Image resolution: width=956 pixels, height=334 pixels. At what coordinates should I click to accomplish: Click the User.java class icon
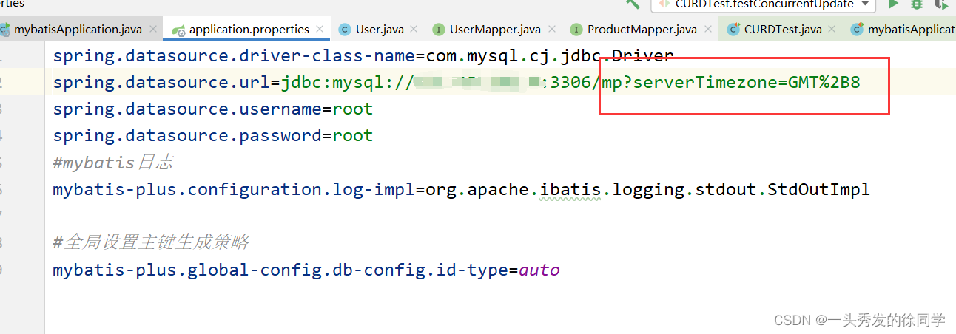click(345, 30)
